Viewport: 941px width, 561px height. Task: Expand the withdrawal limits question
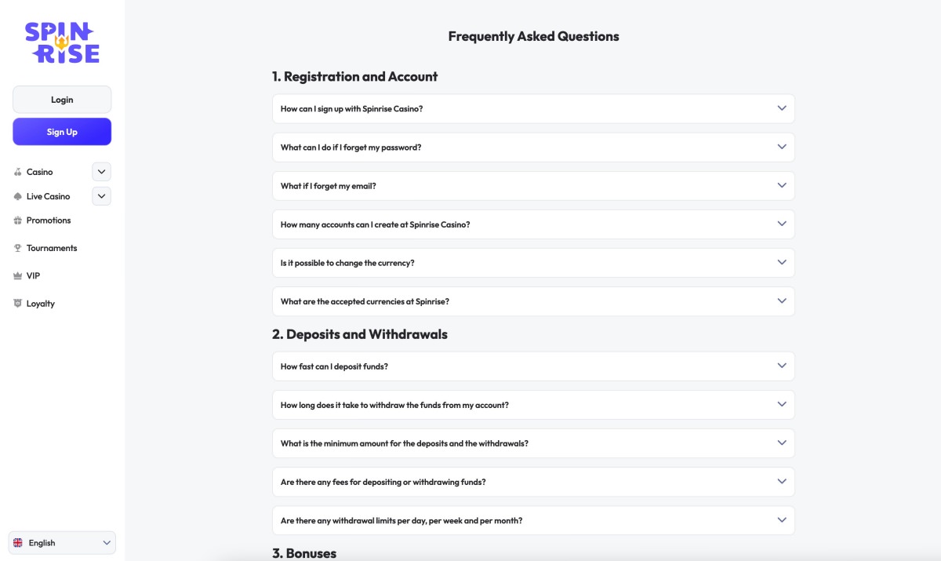tap(533, 520)
